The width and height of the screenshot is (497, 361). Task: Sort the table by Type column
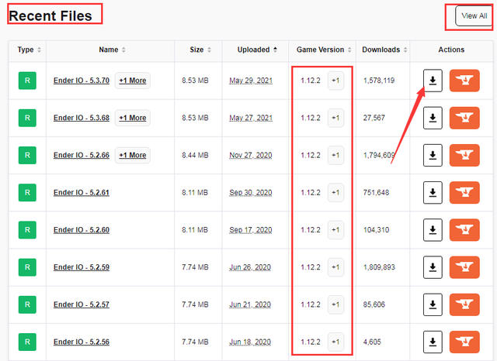pos(30,50)
